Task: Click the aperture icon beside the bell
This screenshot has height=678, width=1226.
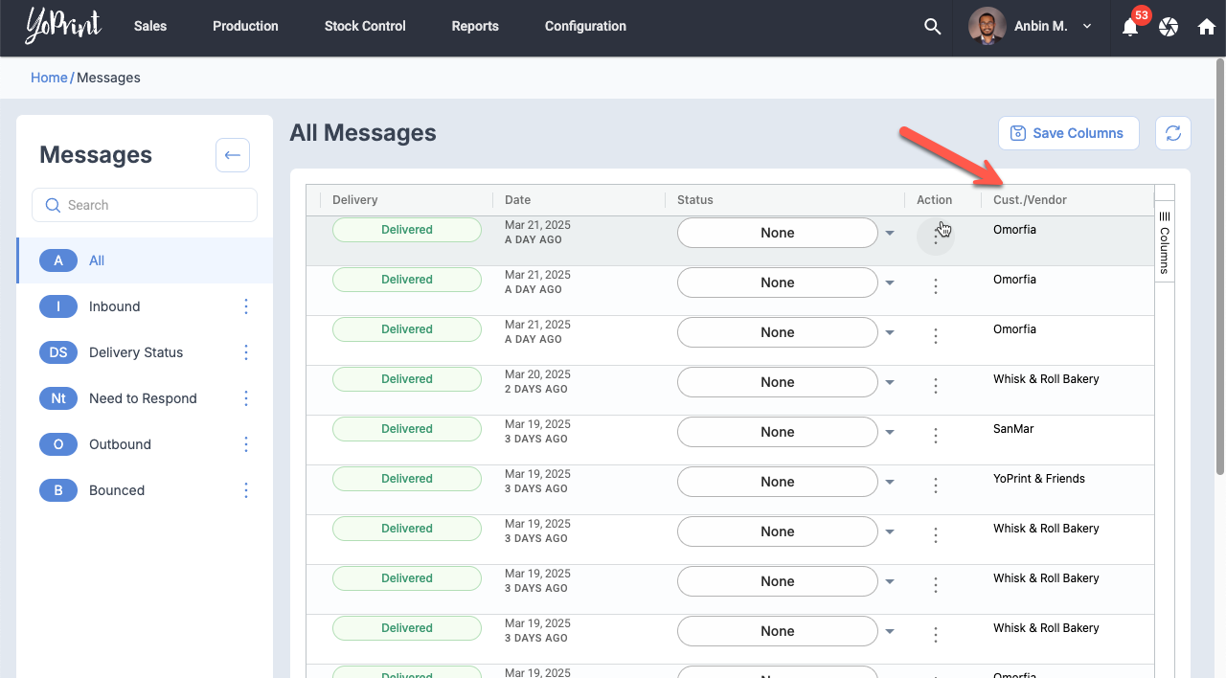Action: pos(1169,27)
